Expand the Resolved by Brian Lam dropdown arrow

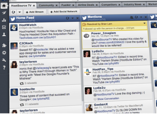pyautogui.click(x=145, y=23)
